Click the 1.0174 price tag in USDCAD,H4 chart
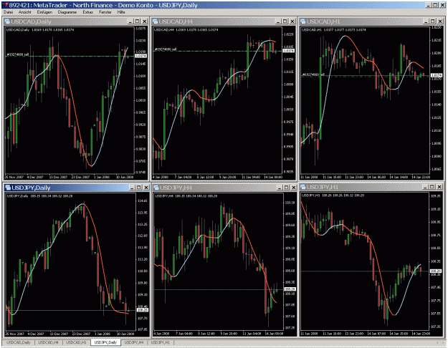The width and height of the screenshot is (448, 348). [289, 51]
